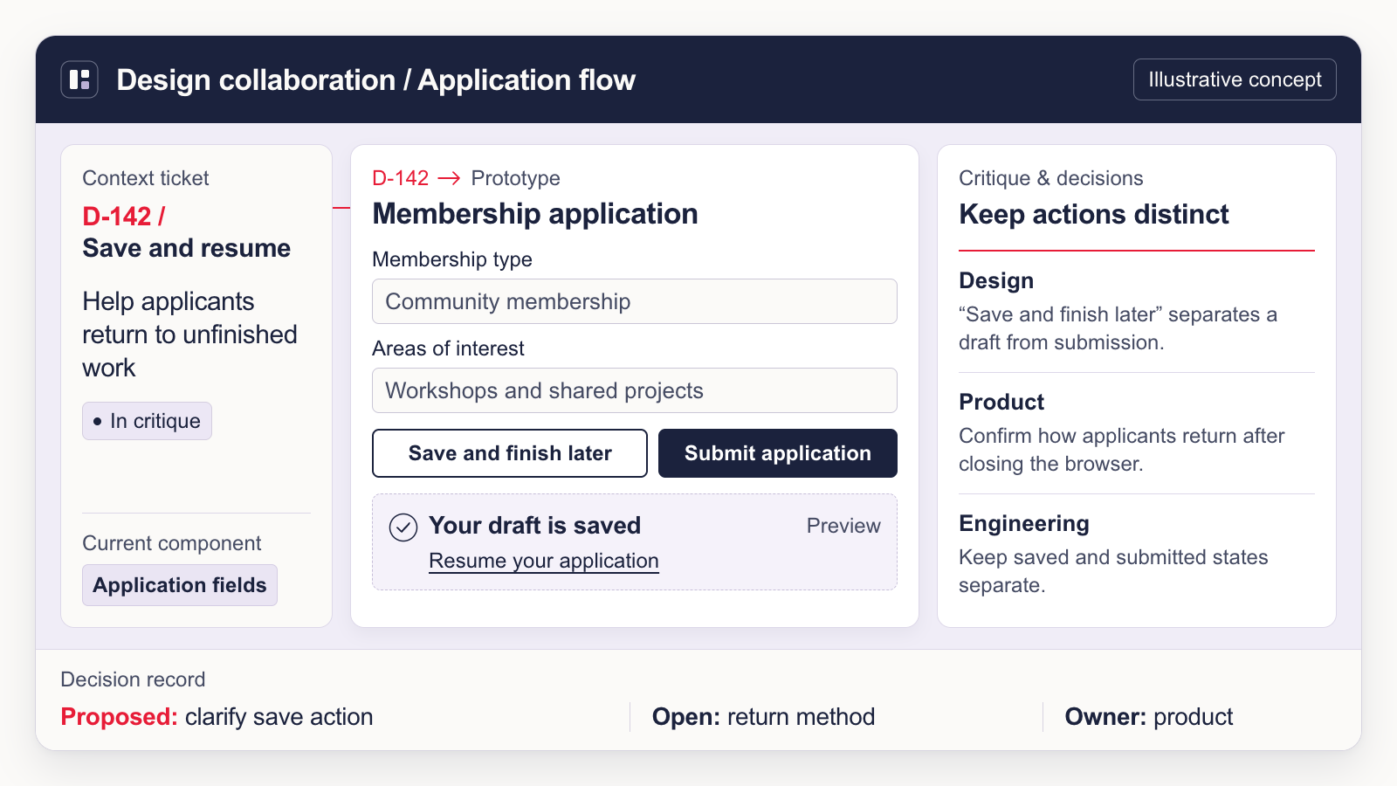Click the red D-142 ticket number

coord(124,216)
